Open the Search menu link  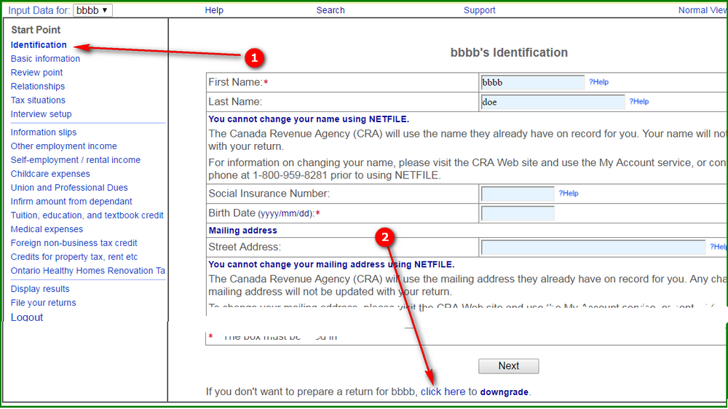(331, 10)
